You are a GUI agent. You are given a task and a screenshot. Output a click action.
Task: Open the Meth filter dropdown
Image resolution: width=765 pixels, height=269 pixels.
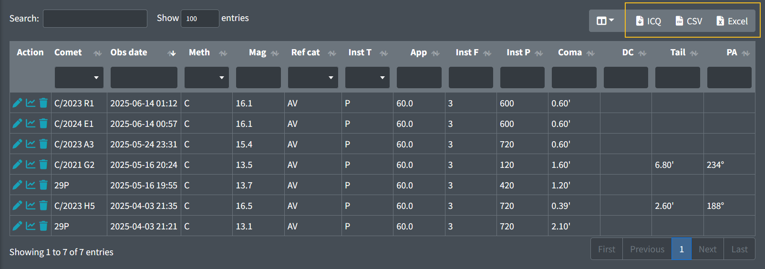(x=207, y=78)
